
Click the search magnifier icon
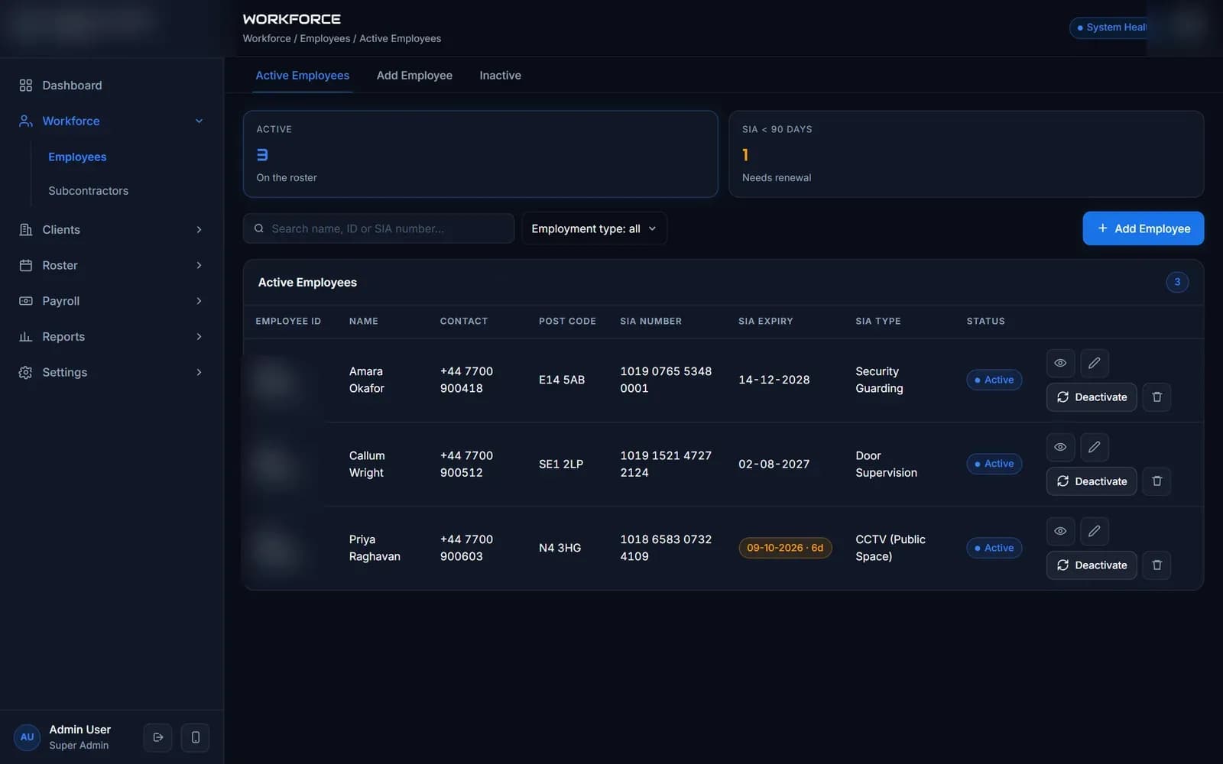tap(259, 228)
